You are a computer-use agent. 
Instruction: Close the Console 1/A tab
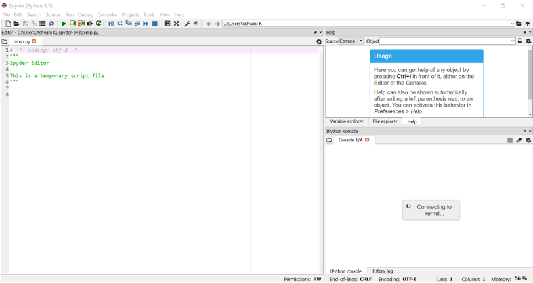(x=367, y=140)
